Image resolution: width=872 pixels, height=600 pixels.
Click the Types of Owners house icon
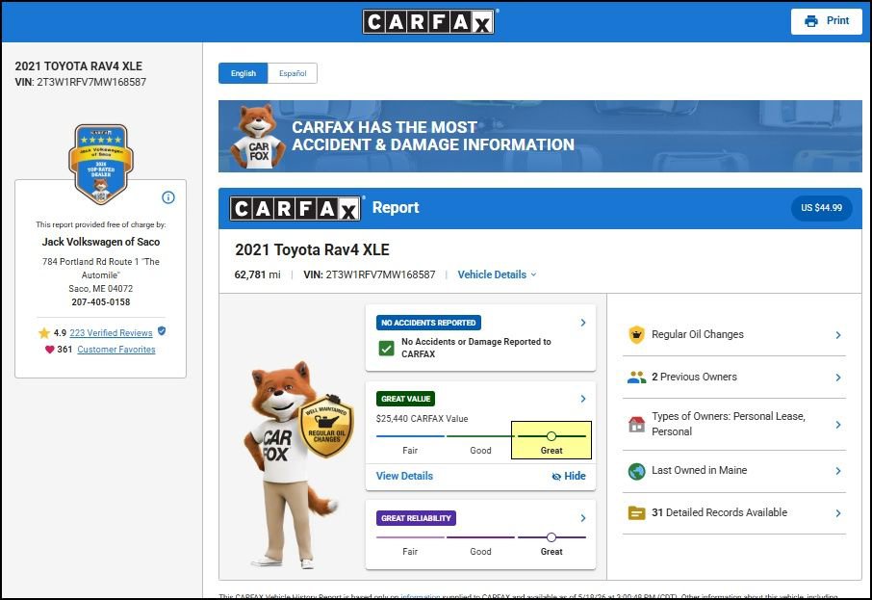coord(636,424)
